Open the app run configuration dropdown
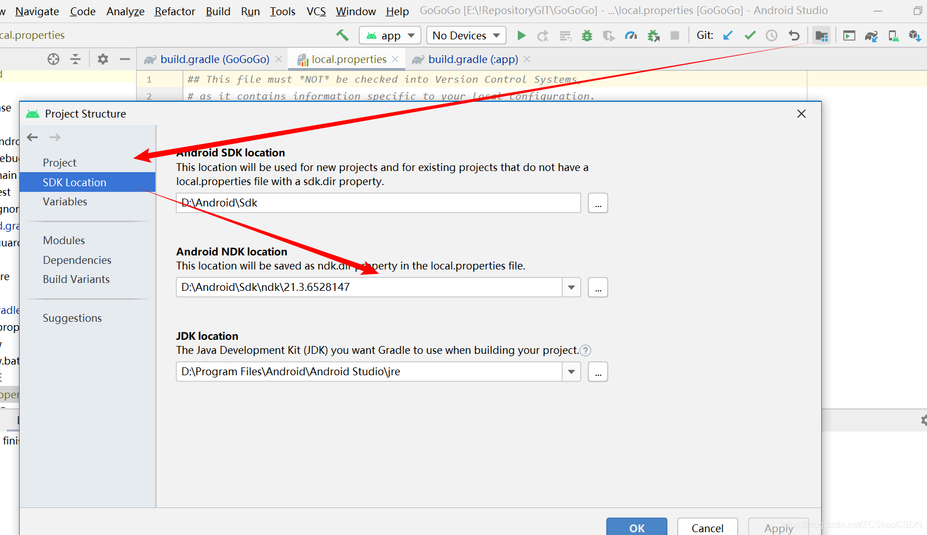 click(x=390, y=35)
